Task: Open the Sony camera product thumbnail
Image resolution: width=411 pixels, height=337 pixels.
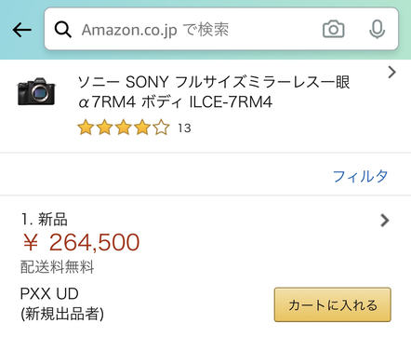Action: (36, 91)
